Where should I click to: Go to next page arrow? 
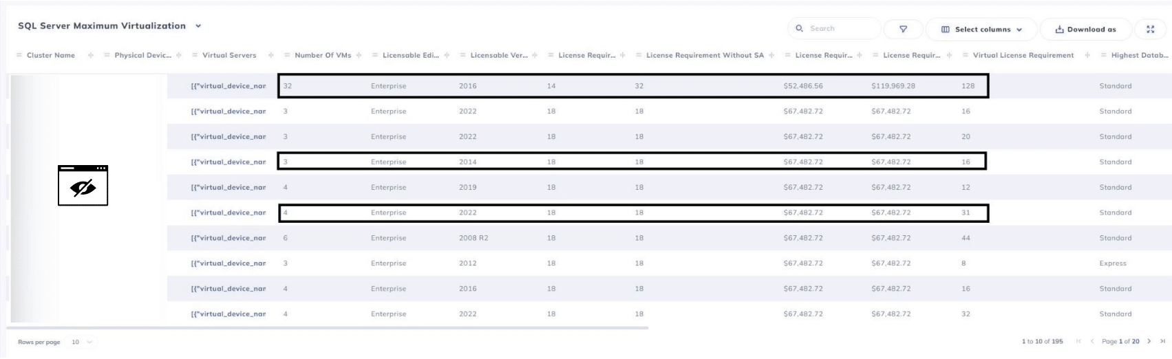(1149, 341)
